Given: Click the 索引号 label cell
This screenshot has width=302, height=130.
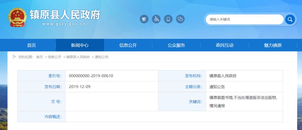Looking at the screenshot, I should [41, 76].
